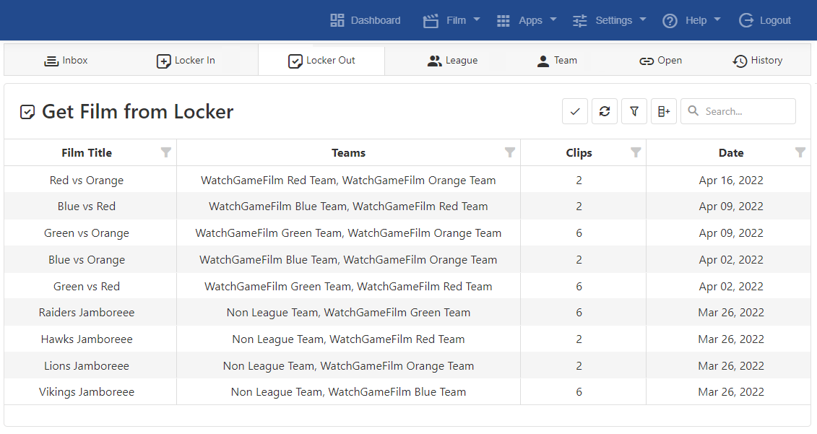Screen dimensions: 817x434
Task: Open the Clips column filter icon
Action: pyautogui.click(x=636, y=152)
